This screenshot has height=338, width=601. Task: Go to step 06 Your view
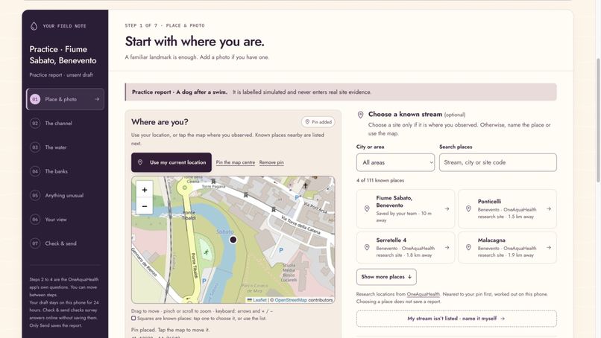click(x=65, y=220)
